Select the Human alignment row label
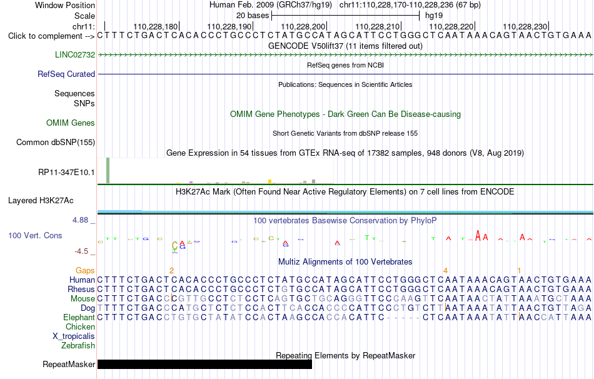The height and width of the screenshot is (379, 594). click(82, 280)
